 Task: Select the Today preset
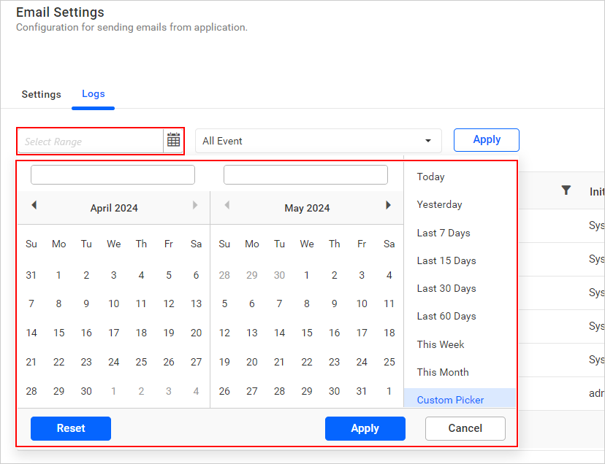[431, 177]
